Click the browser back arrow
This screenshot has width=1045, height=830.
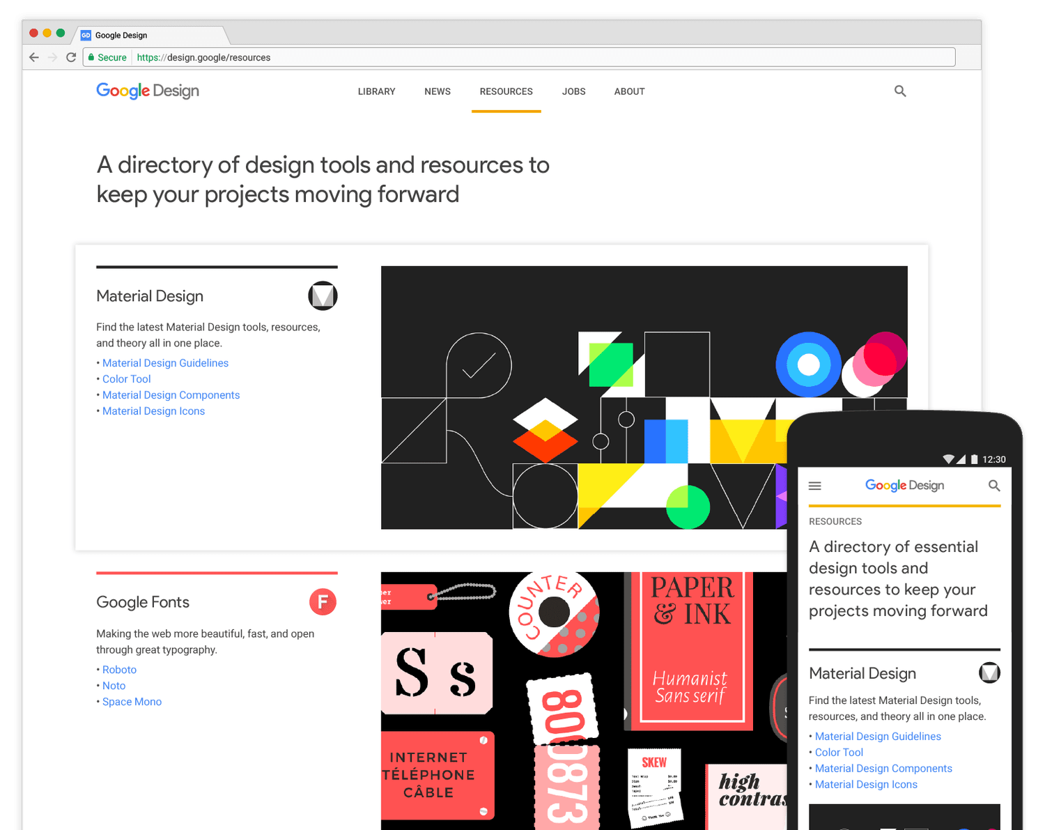coord(34,57)
